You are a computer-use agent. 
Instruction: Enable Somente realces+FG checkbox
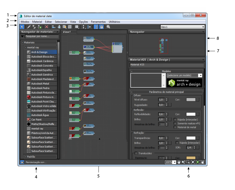coord(175,124)
